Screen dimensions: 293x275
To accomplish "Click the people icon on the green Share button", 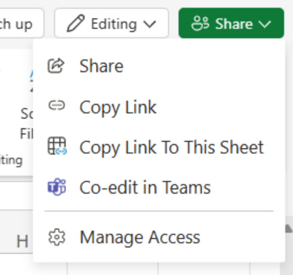I will pyautogui.click(x=200, y=24).
